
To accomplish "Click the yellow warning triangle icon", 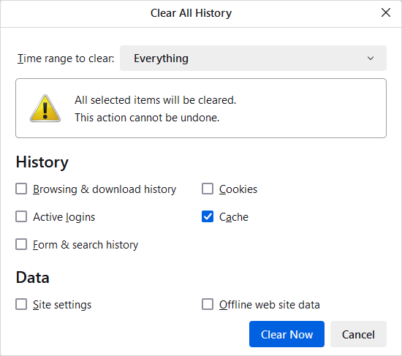I will click(45, 108).
